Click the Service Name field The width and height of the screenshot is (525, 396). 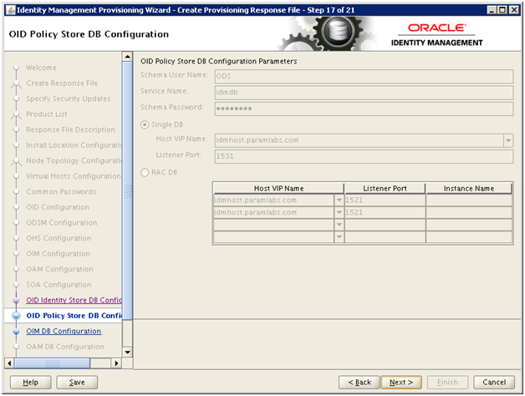tap(364, 93)
